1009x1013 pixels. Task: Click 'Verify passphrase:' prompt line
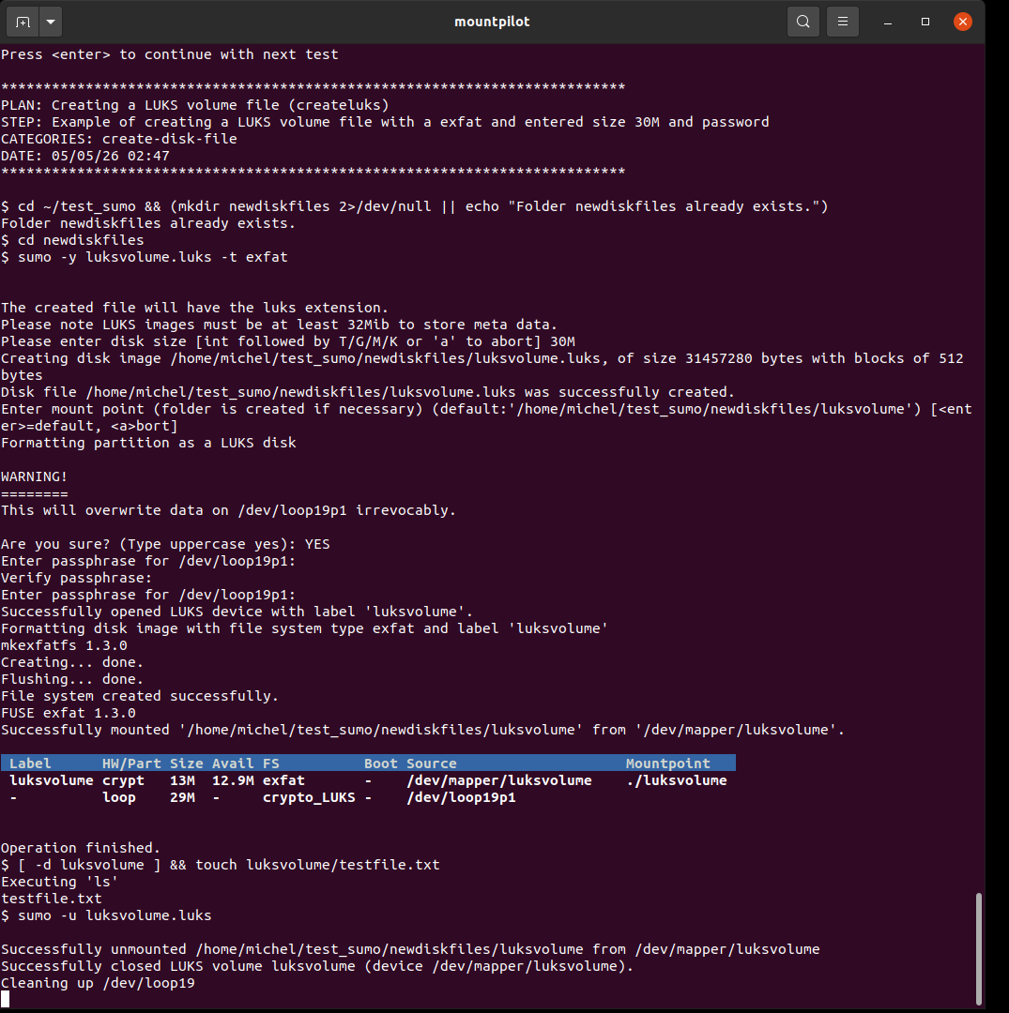[76, 578]
